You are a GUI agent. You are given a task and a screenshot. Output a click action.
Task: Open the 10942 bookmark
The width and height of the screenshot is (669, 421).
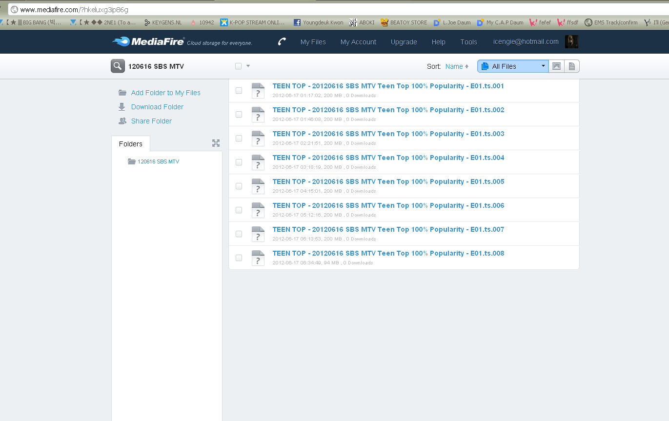pyautogui.click(x=202, y=22)
